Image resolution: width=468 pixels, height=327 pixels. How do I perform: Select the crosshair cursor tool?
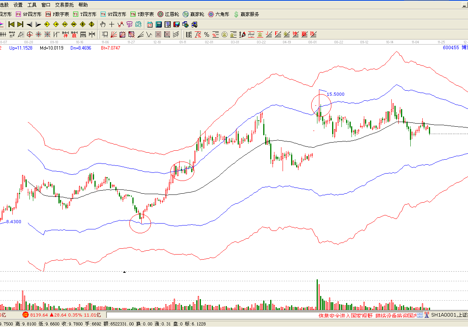tap(112, 24)
